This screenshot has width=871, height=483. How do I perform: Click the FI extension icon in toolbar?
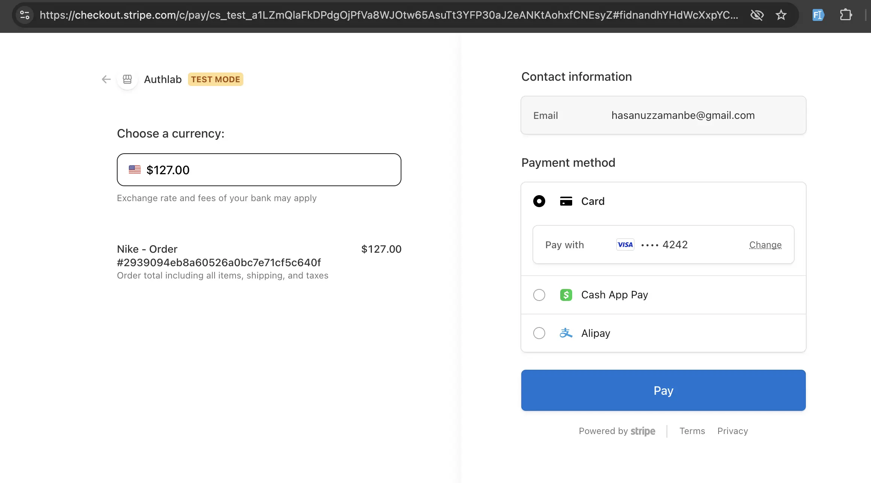(818, 15)
